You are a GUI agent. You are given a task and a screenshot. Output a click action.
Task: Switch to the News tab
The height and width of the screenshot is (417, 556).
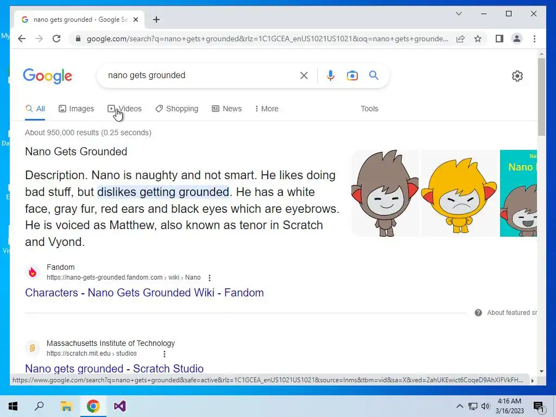pyautogui.click(x=226, y=109)
